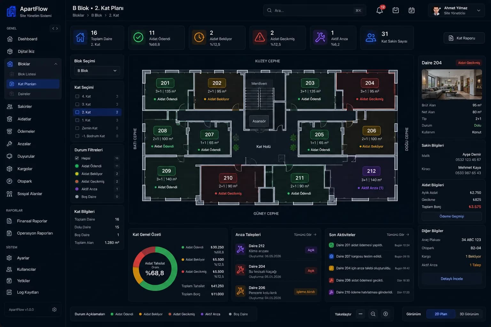Click the Log Kayıtları icon
The width and height of the screenshot is (491, 327).
pos(9,293)
